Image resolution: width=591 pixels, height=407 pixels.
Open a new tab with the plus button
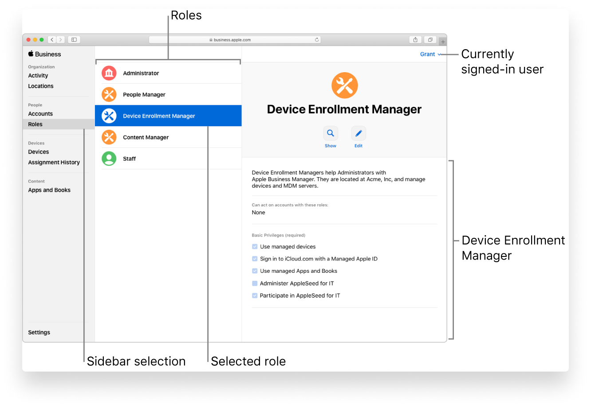pos(443,42)
